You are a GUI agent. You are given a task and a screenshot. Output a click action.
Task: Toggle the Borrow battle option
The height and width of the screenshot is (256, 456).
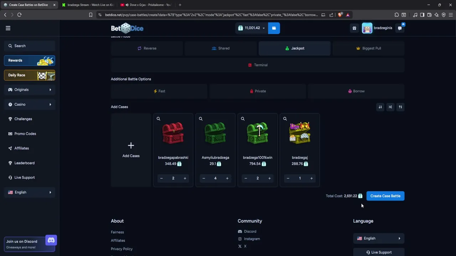(356, 91)
